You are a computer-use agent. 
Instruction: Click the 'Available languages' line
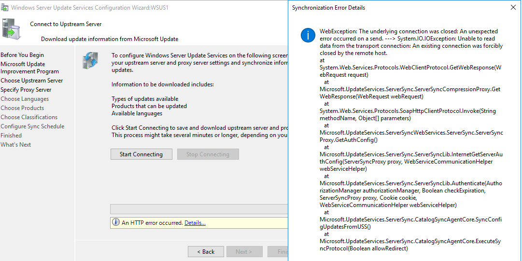(x=137, y=113)
